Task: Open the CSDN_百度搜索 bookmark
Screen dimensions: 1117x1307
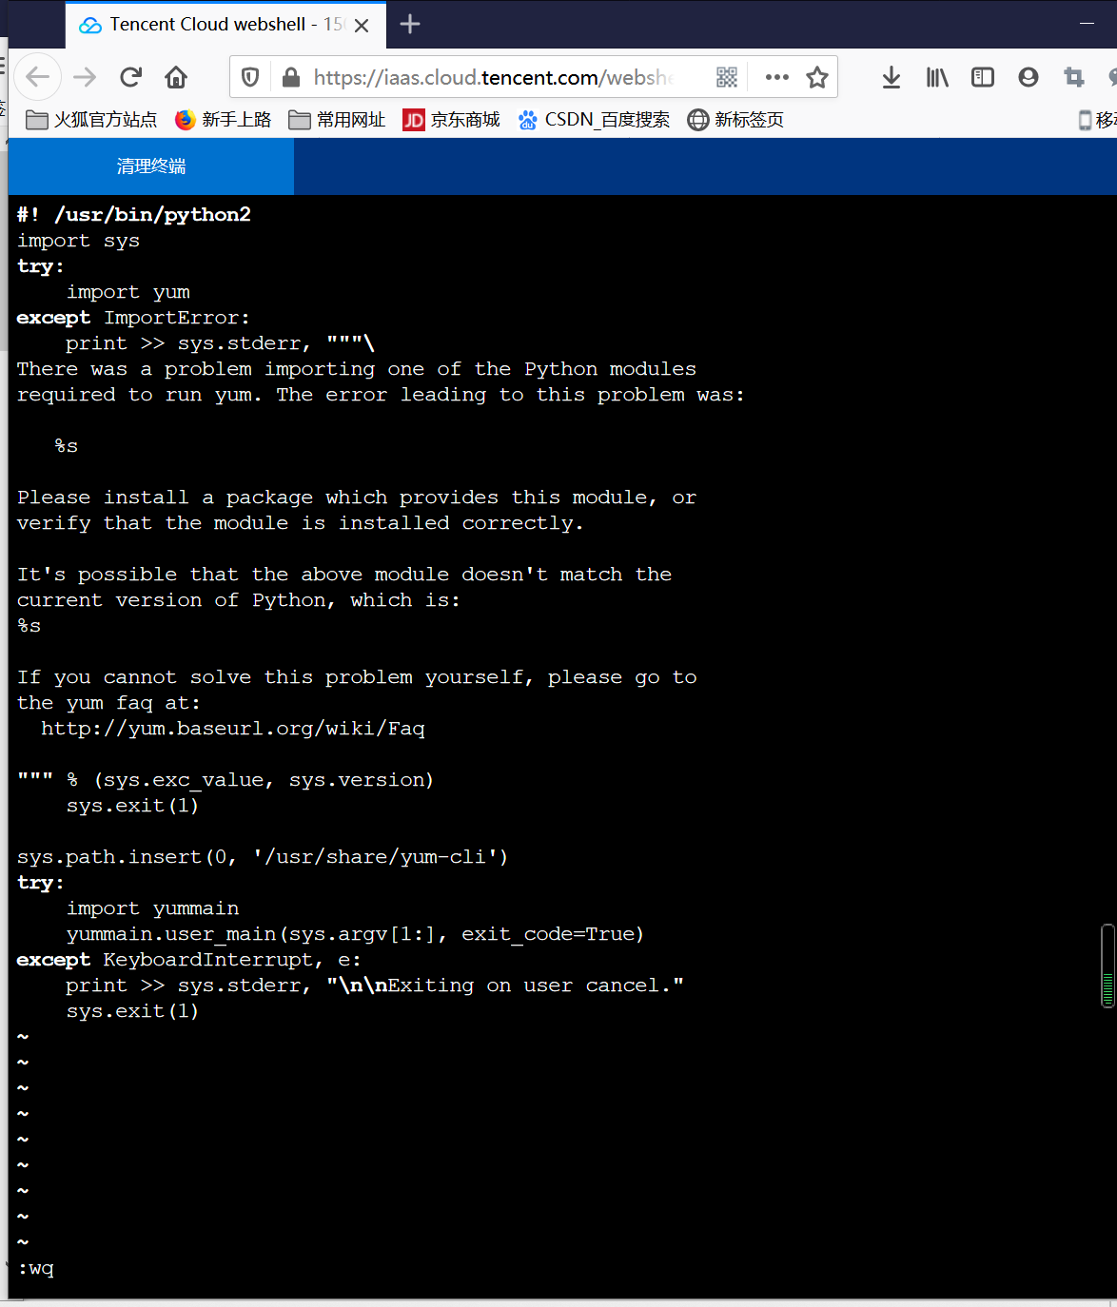Action: (594, 120)
